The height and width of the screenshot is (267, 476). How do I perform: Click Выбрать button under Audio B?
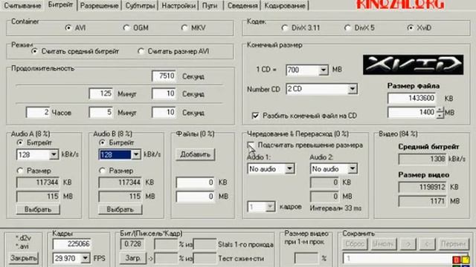(x=120, y=209)
